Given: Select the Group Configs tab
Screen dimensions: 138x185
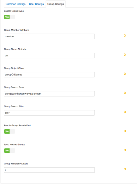Looking at the screenshot, I should pos(56,4).
